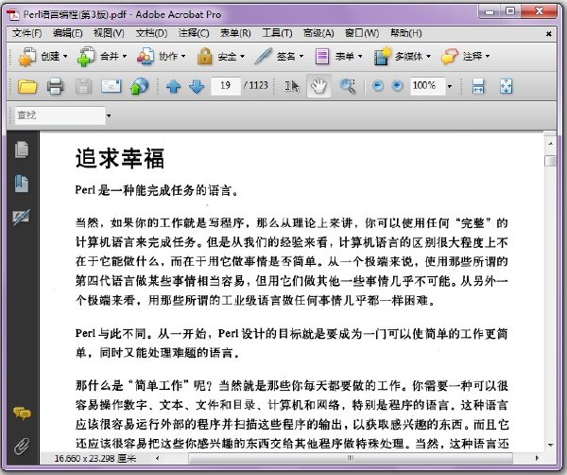Screen dimensions: 567x475
Task: Open the 帮助(H) menu
Action: pyautogui.click(x=406, y=33)
